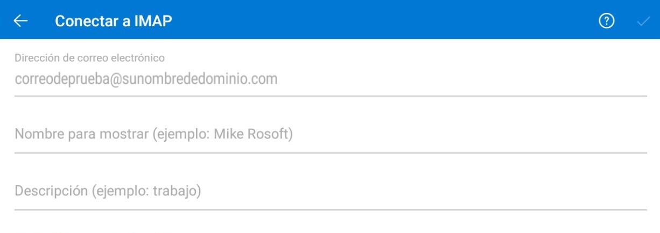Select the account description entry line
Image resolution: width=660 pixels, height=233 pixels.
tap(330, 191)
